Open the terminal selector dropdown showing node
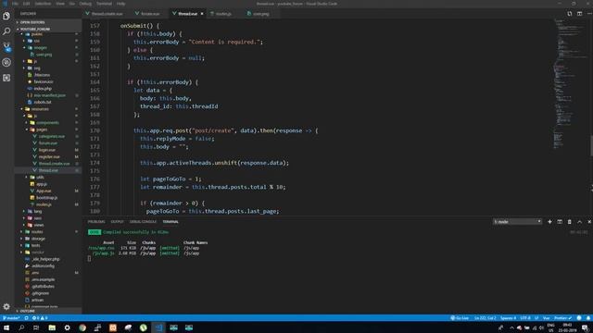The image size is (593, 333). pyautogui.click(x=517, y=222)
